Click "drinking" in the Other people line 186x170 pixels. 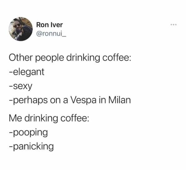click(x=83, y=58)
